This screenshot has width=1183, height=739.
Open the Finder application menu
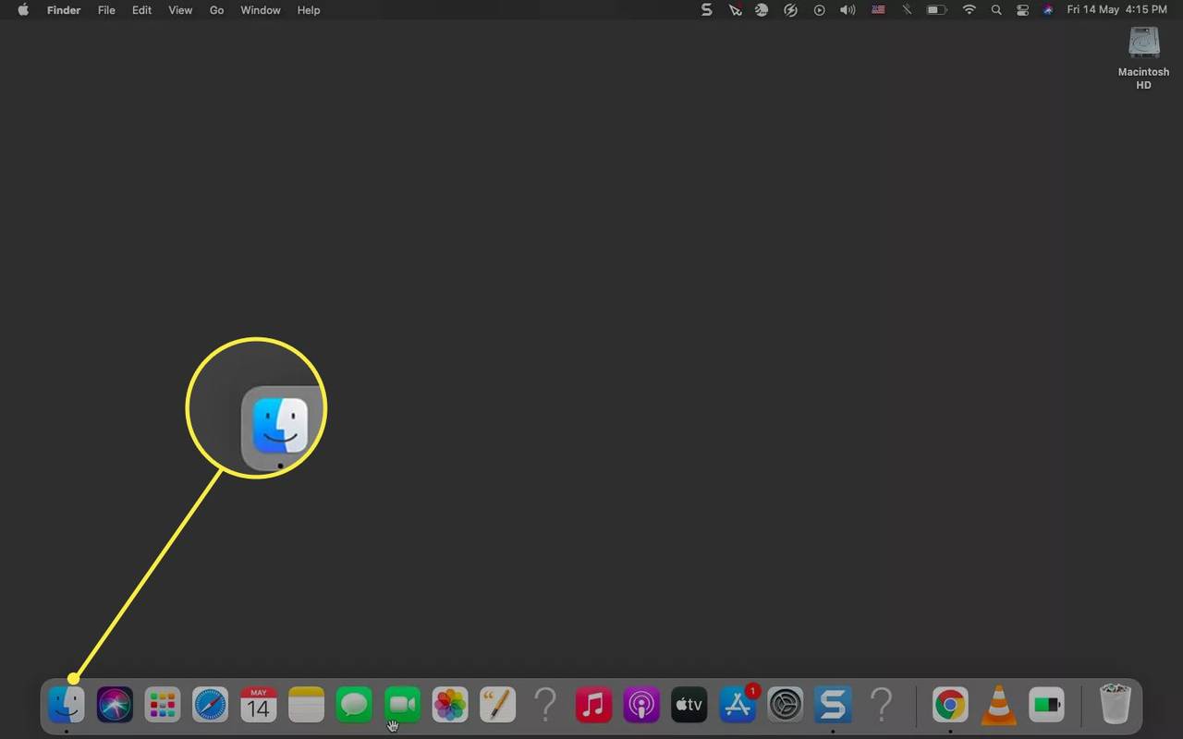tap(64, 10)
